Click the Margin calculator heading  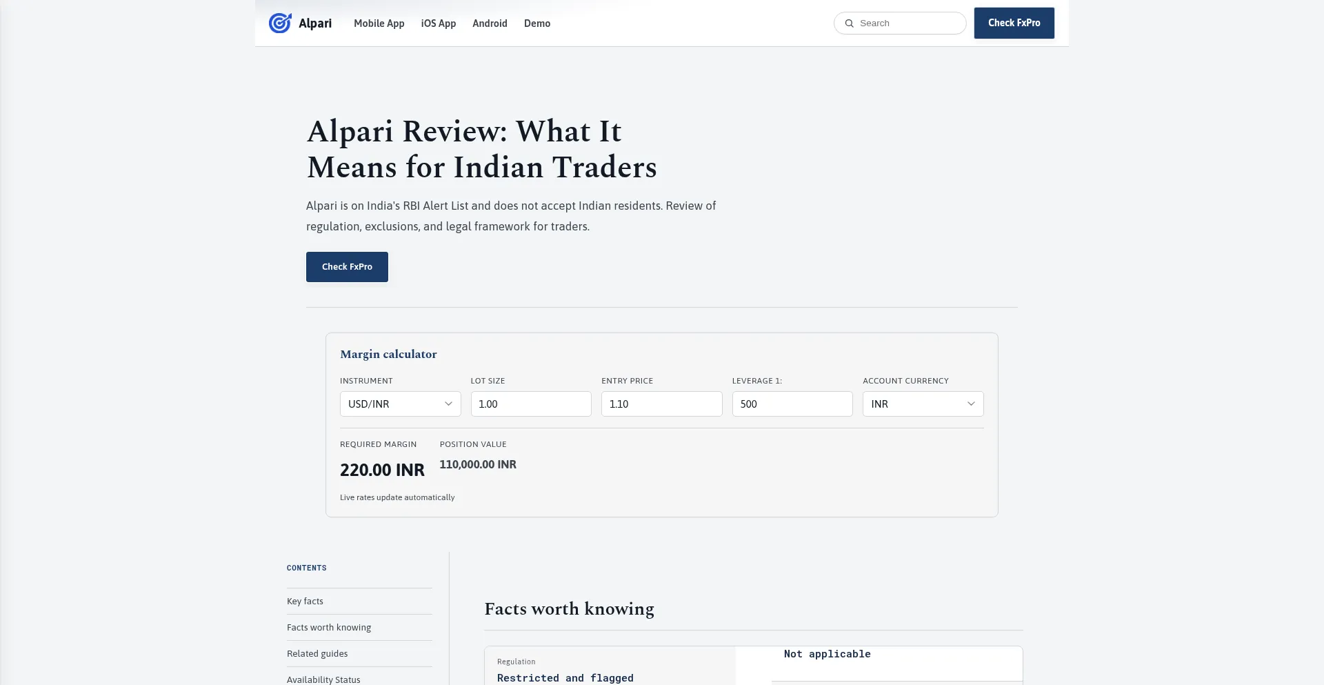(388, 355)
